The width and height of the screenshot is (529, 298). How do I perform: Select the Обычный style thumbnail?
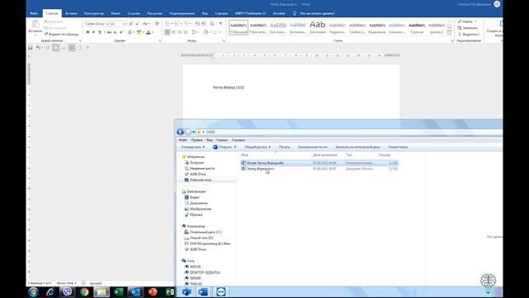(x=239, y=27)
